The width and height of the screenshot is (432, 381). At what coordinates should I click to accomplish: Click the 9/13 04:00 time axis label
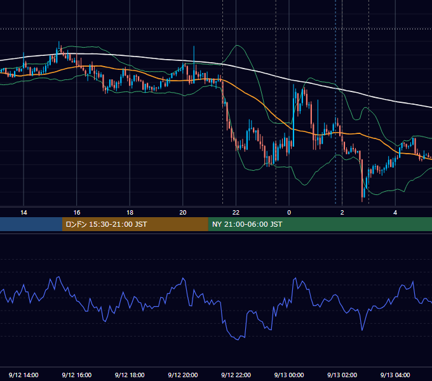tap(395, 375)
